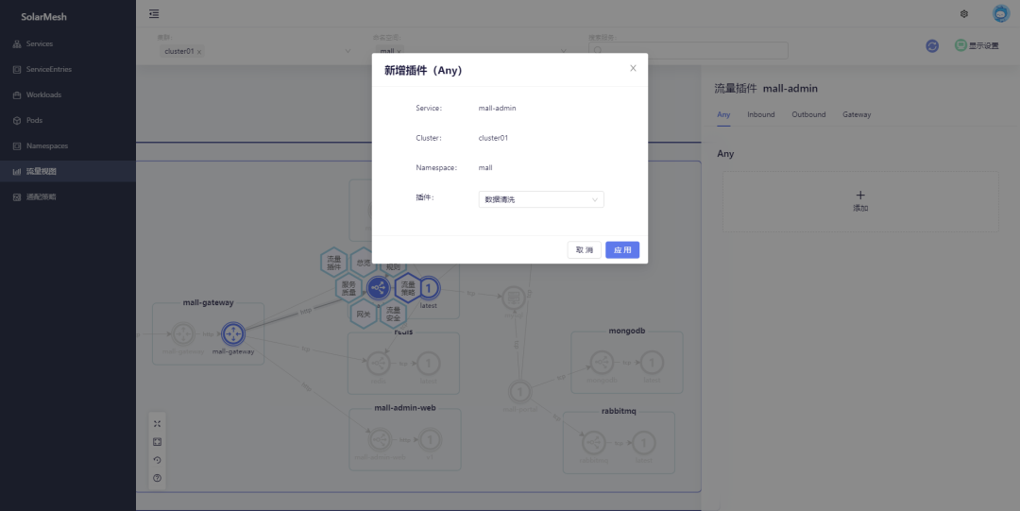Viewport: 1020px width, 511px height.
Task: Open the 插件 dropdown showing 数据清洗
Action: click(x=540, y=199)
